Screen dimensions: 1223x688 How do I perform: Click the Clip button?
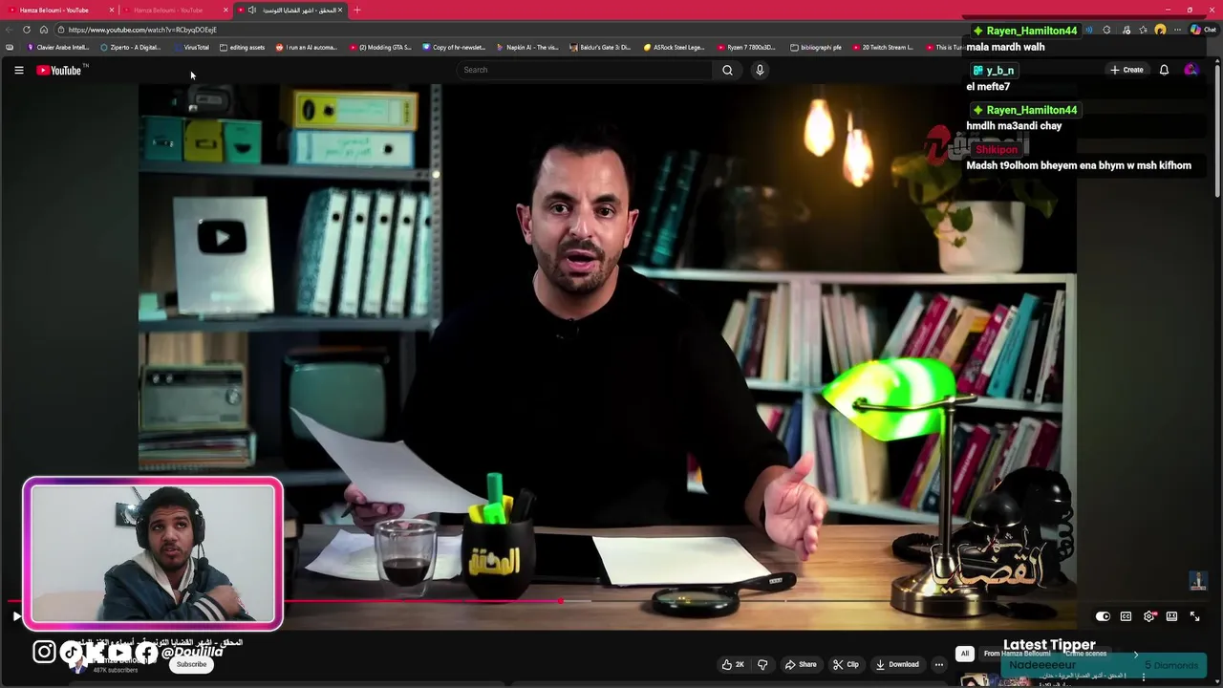pyautogui.click(x=846, y=664)
